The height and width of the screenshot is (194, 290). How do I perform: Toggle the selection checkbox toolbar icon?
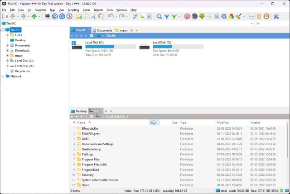[x=150, y=16]
